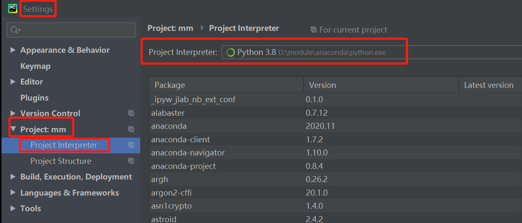Click the Project: mm breadcrumb
Viewport: 522px width, 223px height.
170,28
